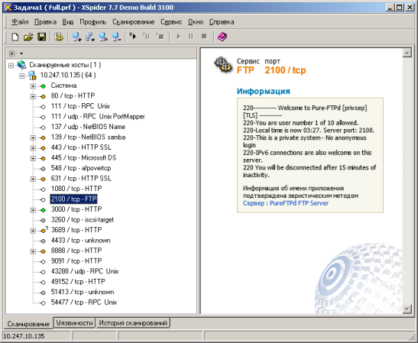Open a task file with the folder icon
This screenshot has height=343, width=418.
click(28, 37)
